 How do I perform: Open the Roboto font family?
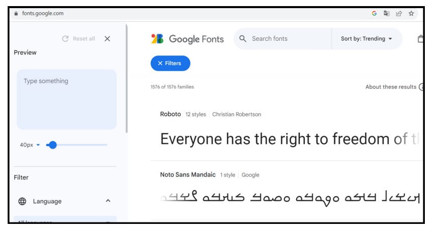pyautogui.click(x=170, y=114)
